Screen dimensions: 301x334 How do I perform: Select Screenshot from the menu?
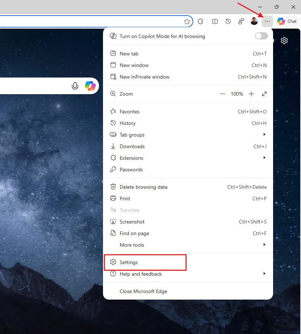[132, 222]
